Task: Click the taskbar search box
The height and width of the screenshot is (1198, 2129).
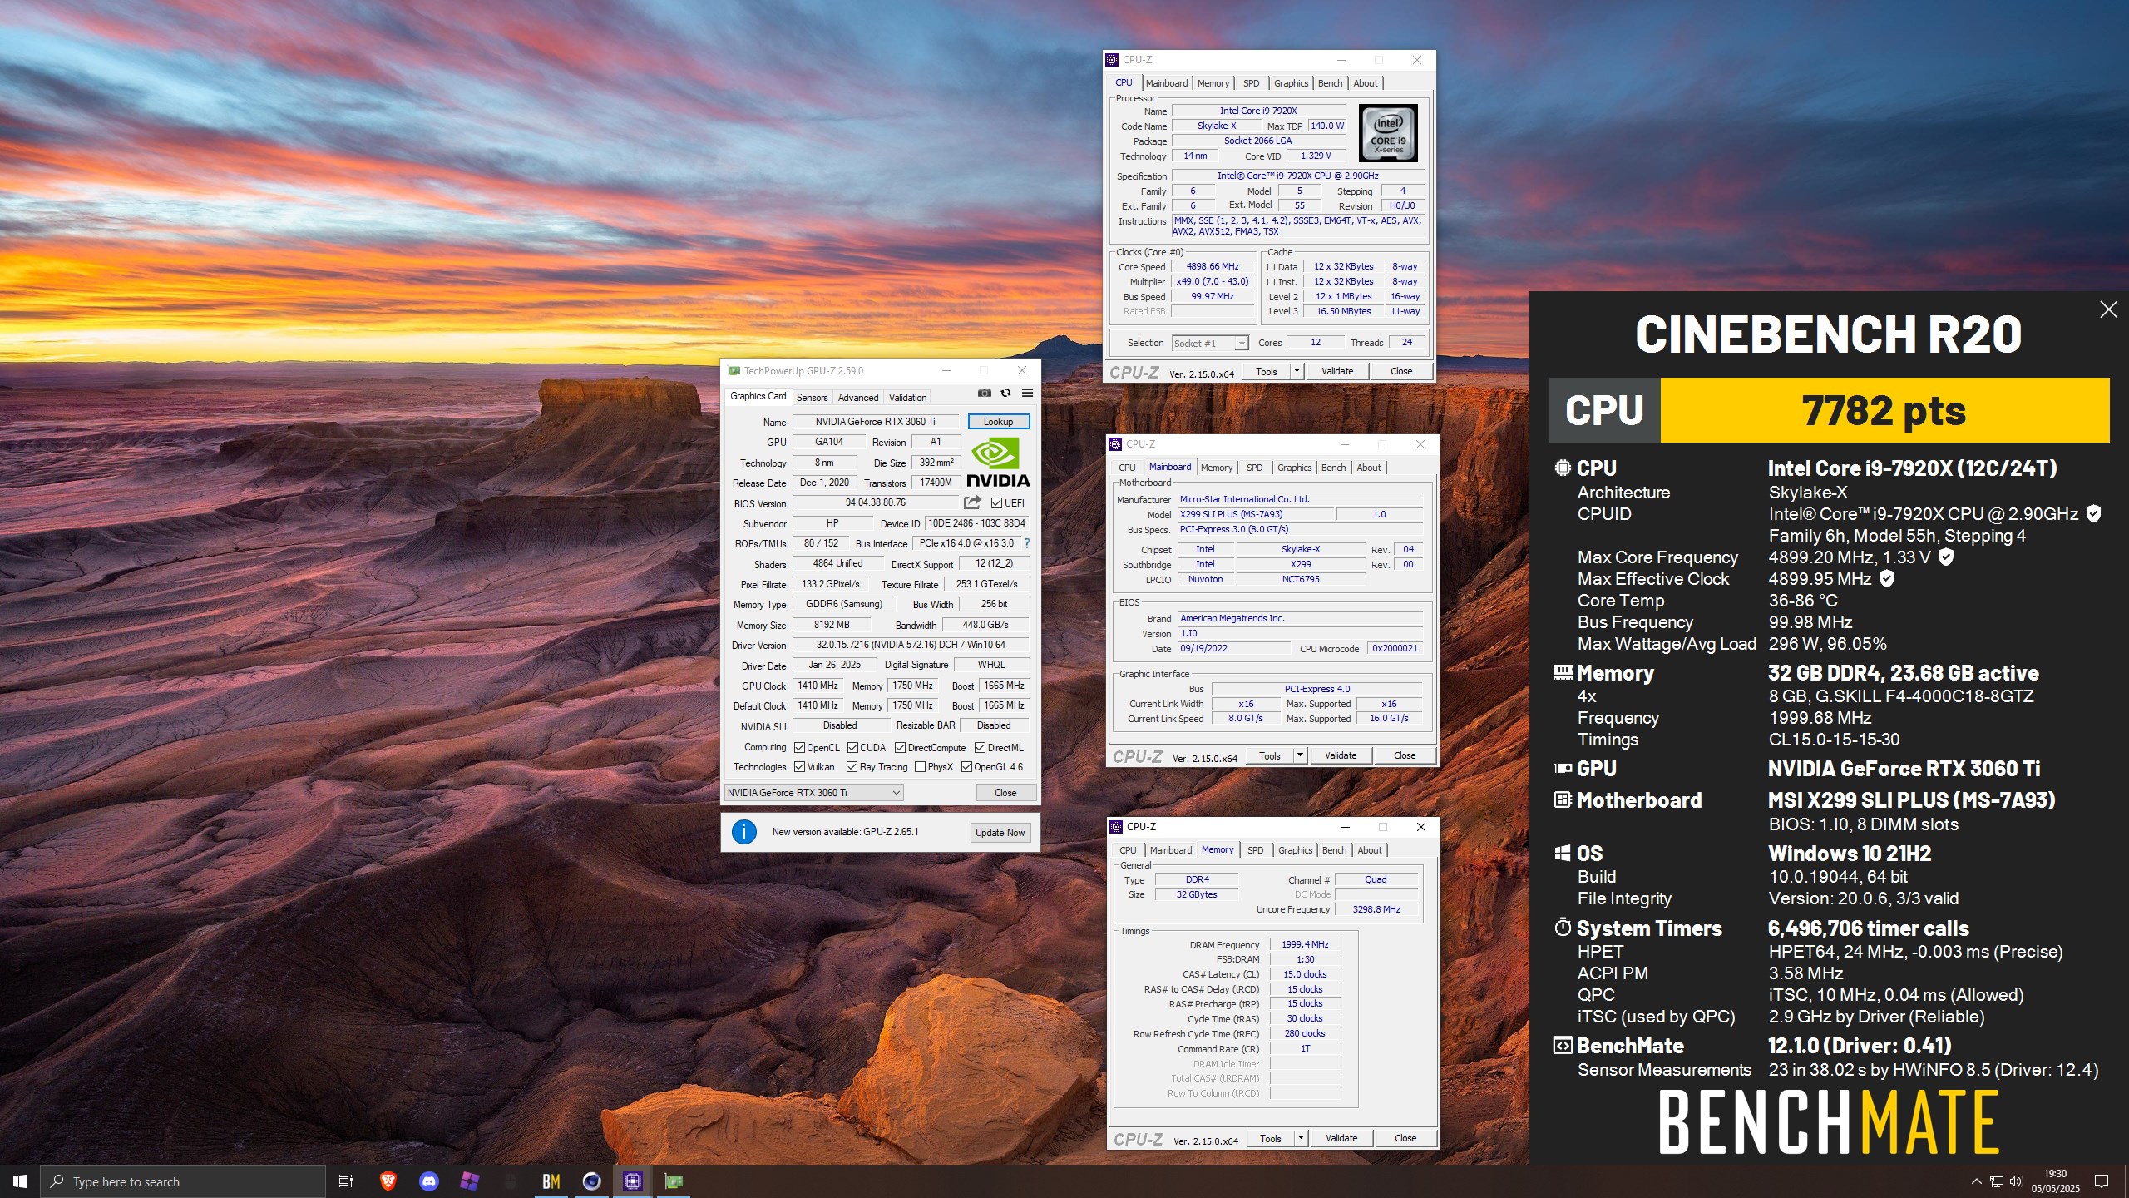Action: [x=183, y=1181]
